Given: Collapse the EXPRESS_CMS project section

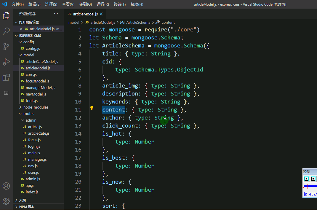Looking at the screenshot, I should click(x=39, y=36).
